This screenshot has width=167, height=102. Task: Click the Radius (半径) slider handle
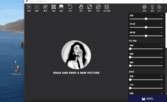point(130,88)
